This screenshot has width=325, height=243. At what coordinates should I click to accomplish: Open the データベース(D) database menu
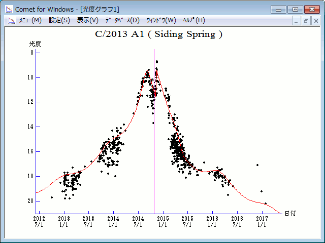(x=122, y=20)
